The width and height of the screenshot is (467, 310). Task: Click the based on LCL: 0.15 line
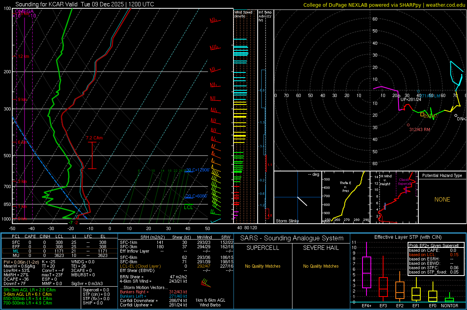(x=434, y=255)
